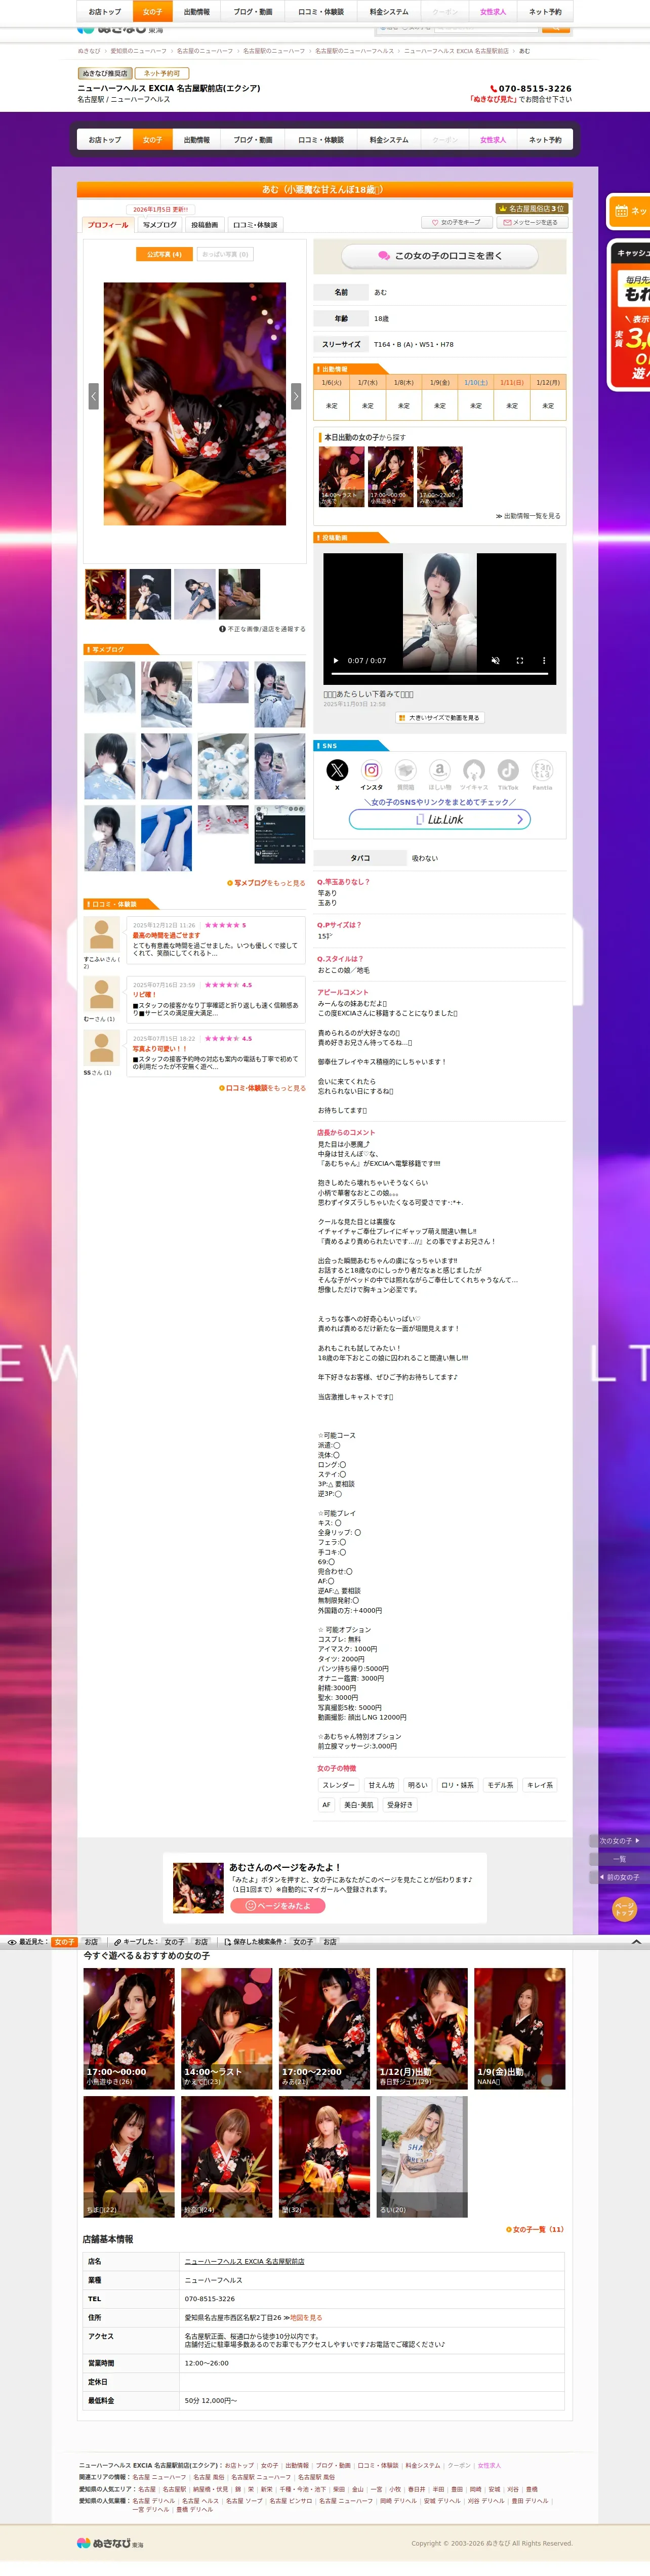Go to お店トップ in the purple navigation bar

[x=105, y=140]
